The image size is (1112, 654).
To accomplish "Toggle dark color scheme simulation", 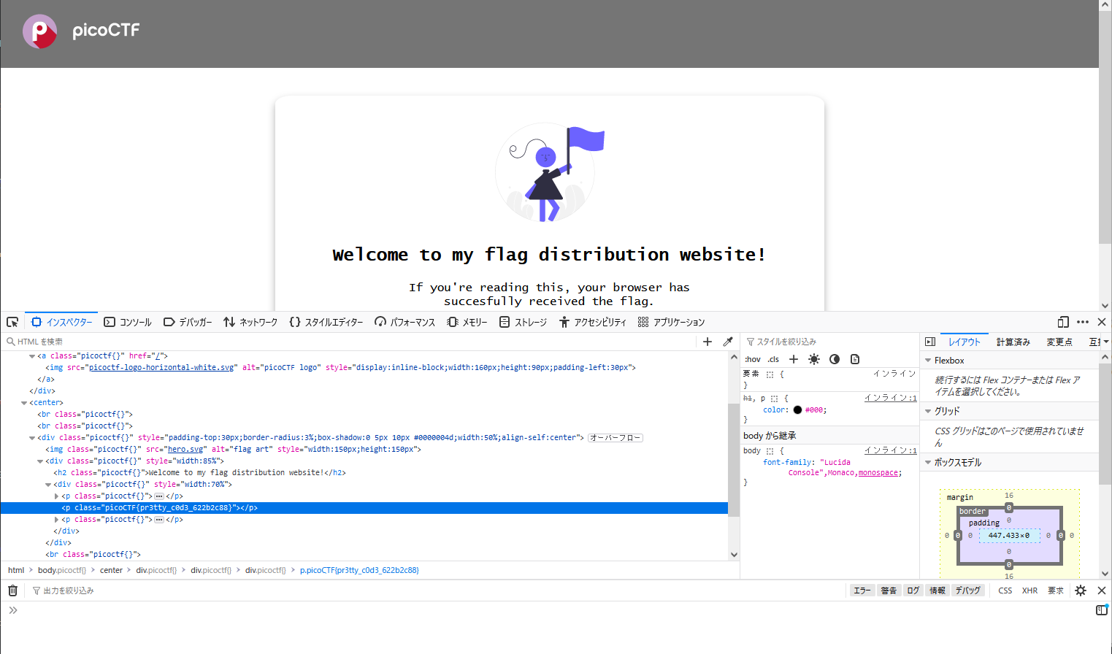I will (x=835, y=359).
